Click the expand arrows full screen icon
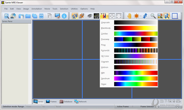This screenshot has height=110, width=184. tap(119, 16)
